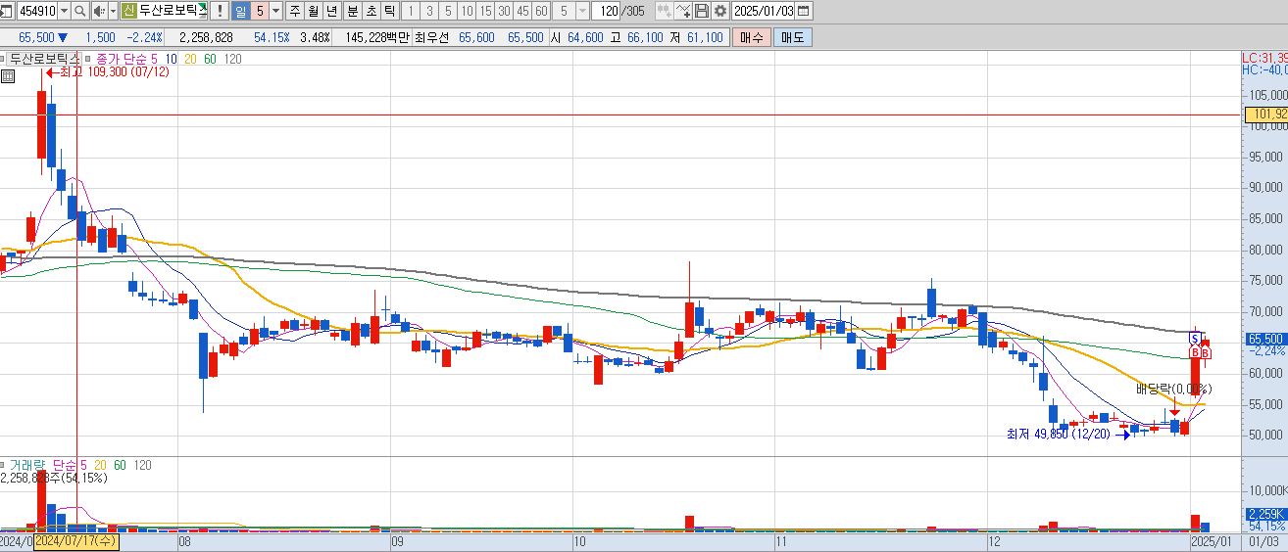Viewport: 1288px width, 552px height.
Task: Select interval preset 3
Action: [428, 12]
